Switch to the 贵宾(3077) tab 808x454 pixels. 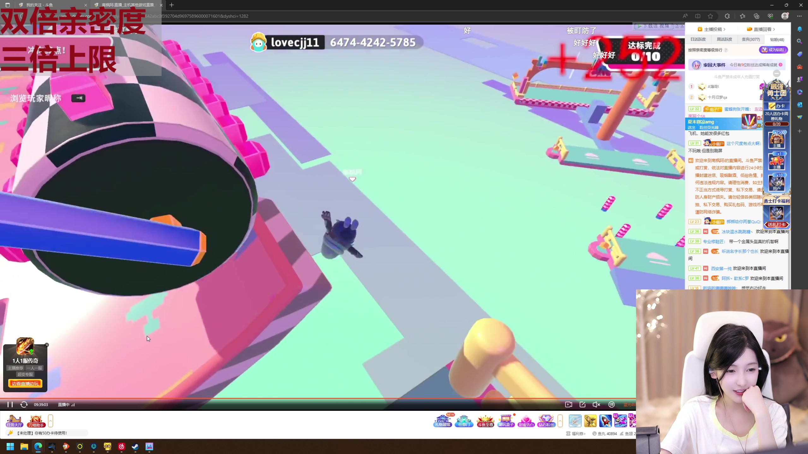(751, 39)
